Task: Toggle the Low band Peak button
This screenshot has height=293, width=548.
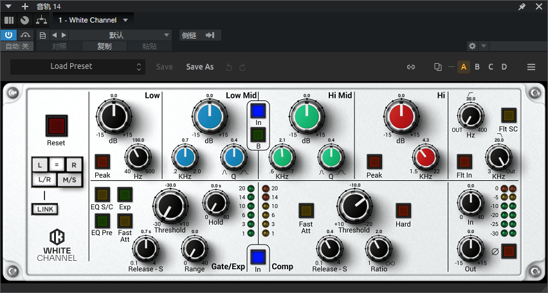Action: 102,162
